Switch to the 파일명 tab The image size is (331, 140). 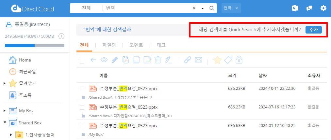[x=109, y=45]
